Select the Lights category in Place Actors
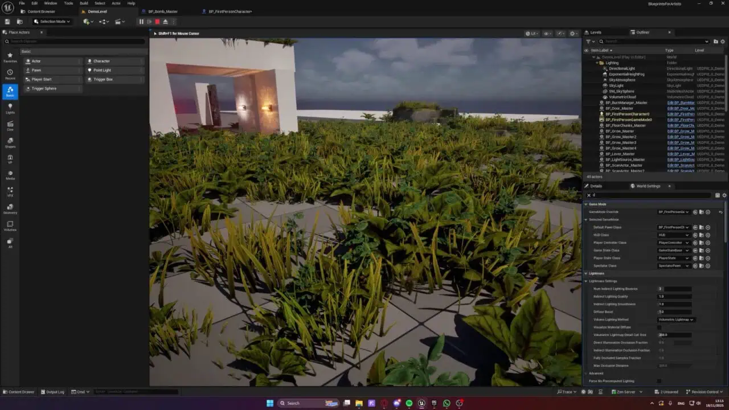This screenshot has width=729, height=410. (x=10, y=108)
